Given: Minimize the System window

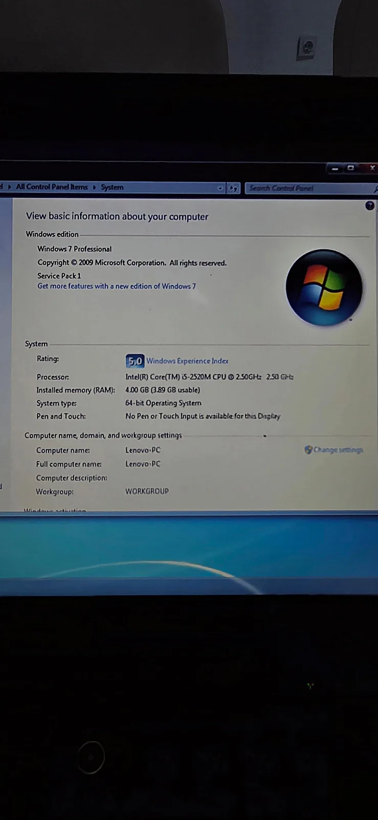Looking at the screenshot, I should tap(335, 168).
